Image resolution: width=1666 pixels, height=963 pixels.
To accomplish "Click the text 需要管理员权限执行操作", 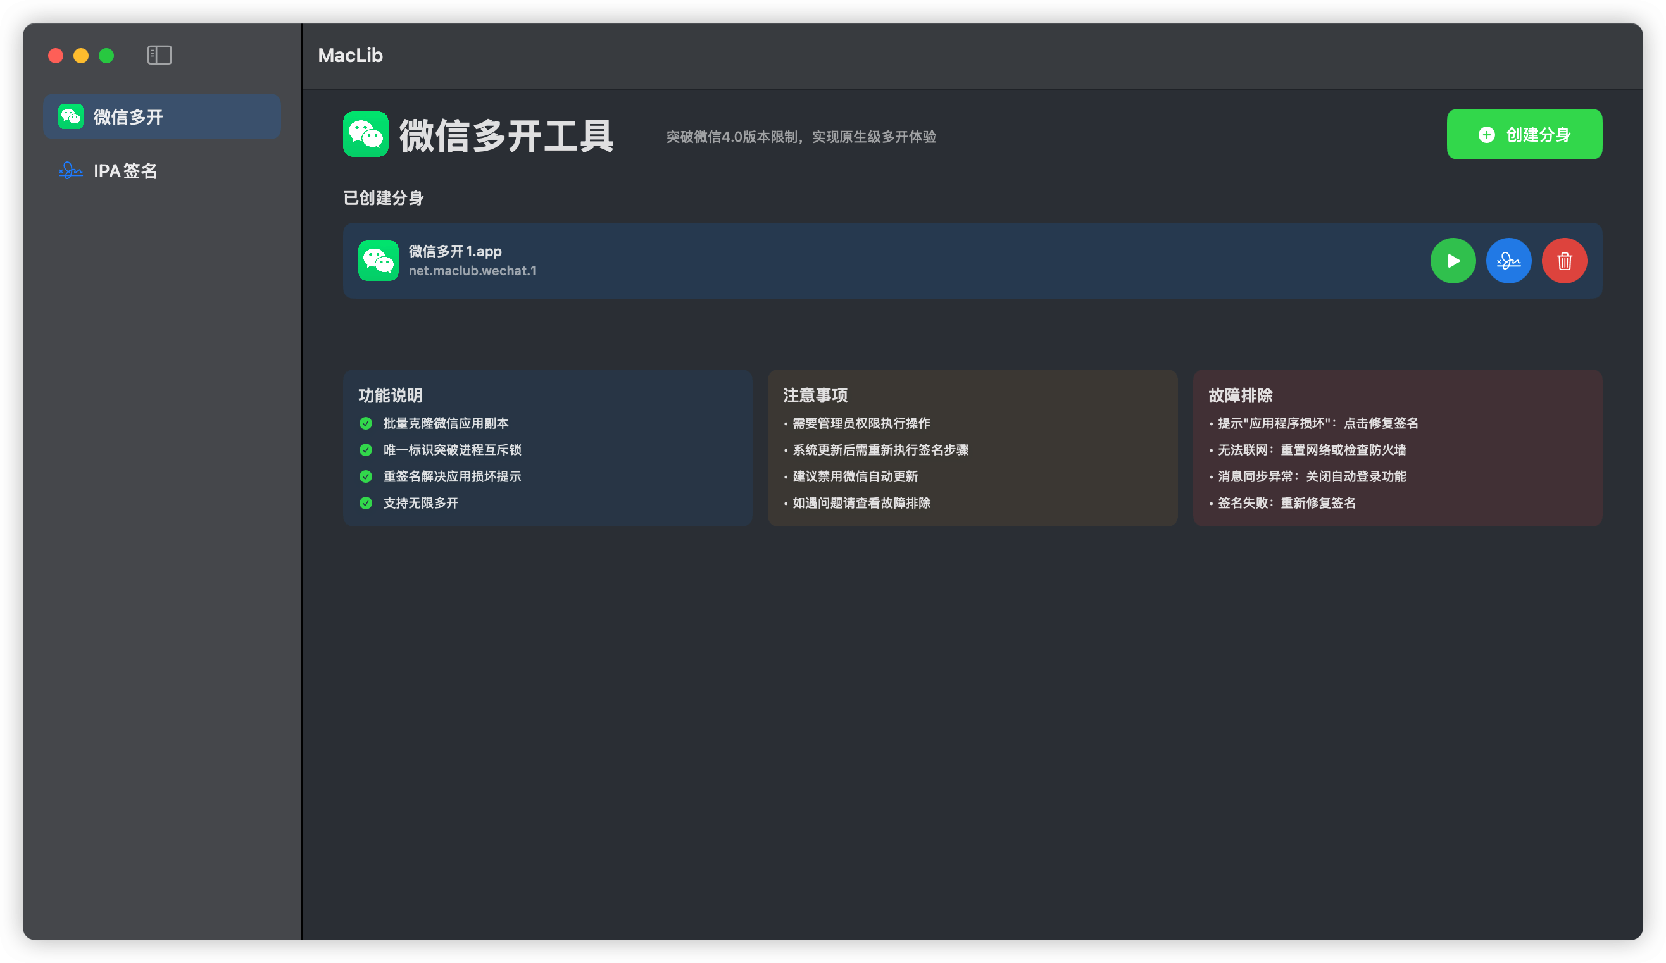I will click(x=861, y=423).
